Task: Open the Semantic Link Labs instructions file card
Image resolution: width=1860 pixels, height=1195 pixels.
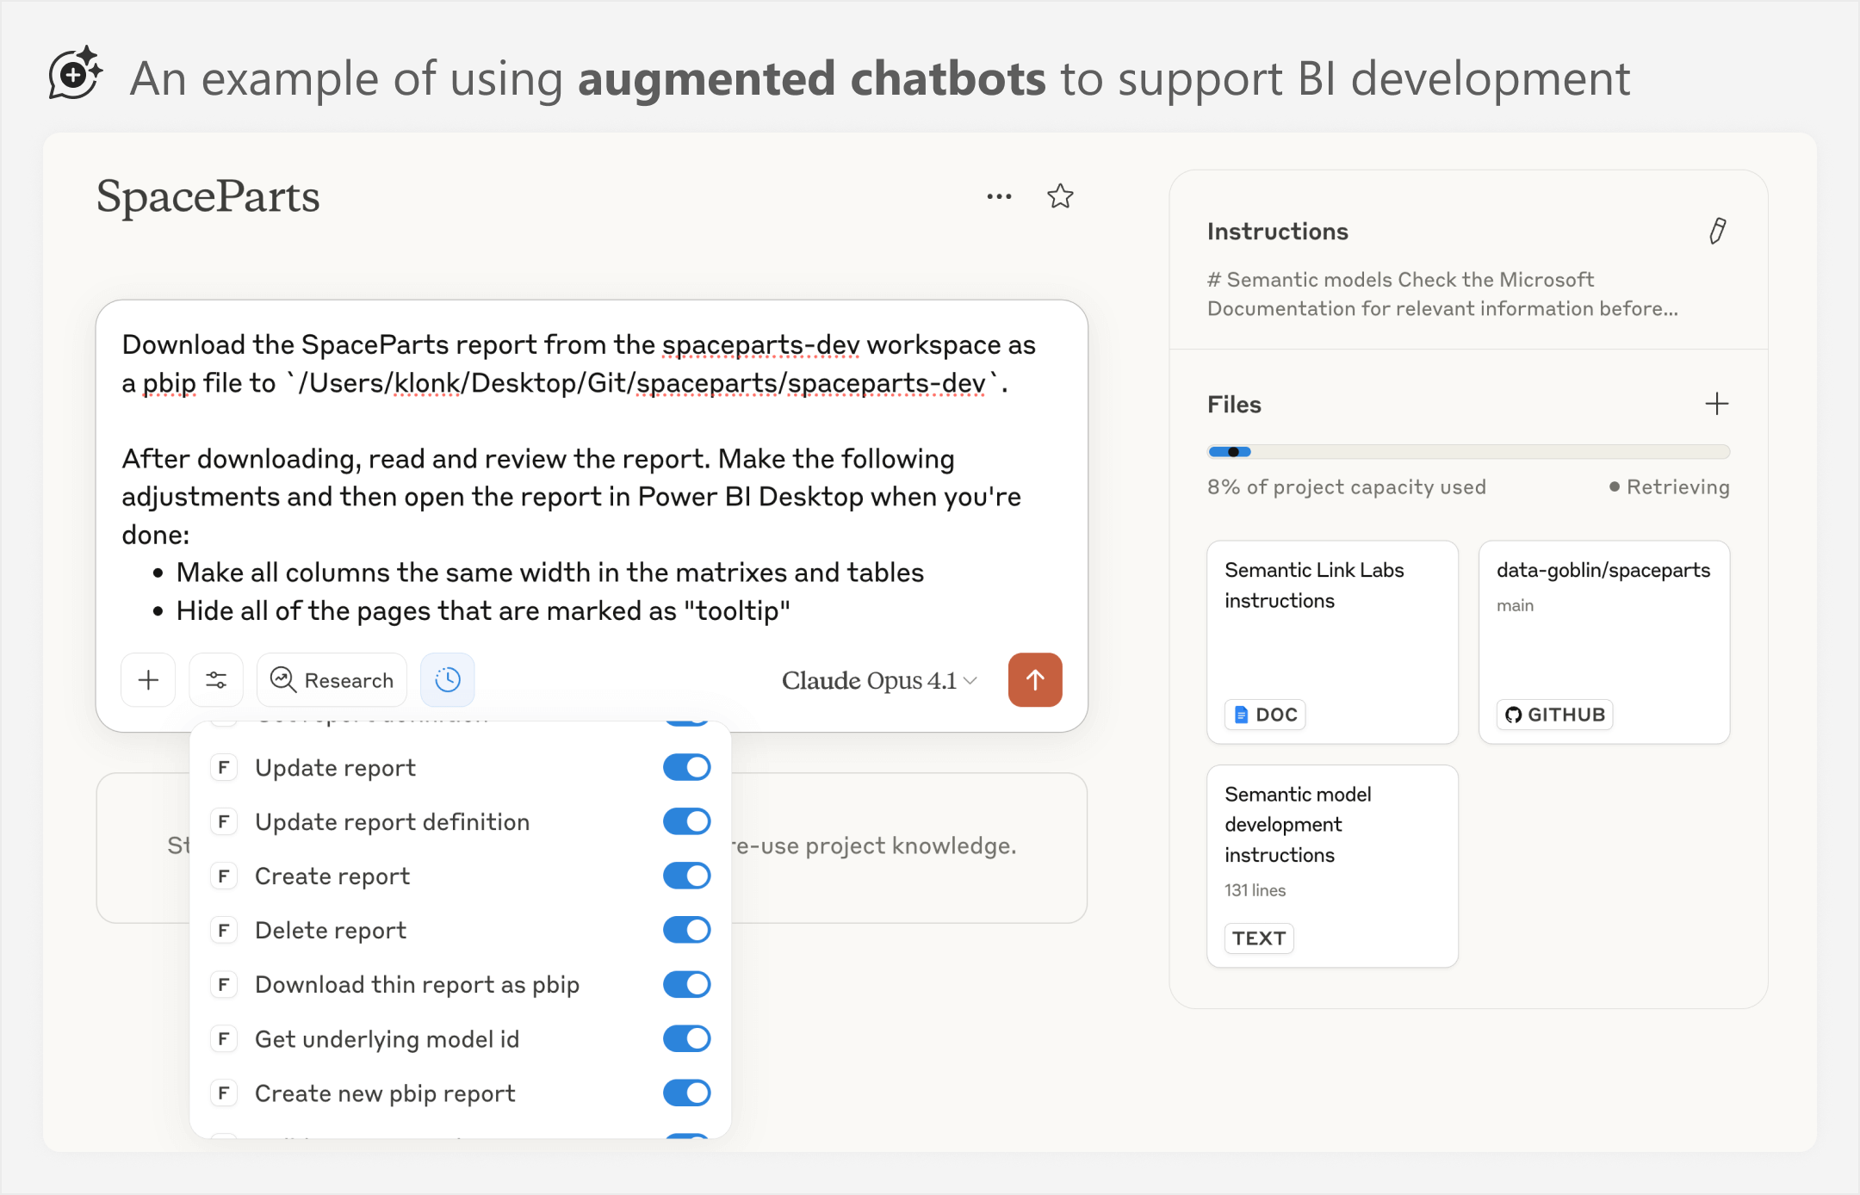Action: coord(1332,641)
